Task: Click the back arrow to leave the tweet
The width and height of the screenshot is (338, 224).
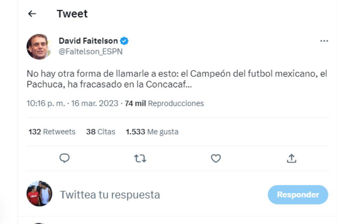Action: pyautogui.click(x=32, y=14)
